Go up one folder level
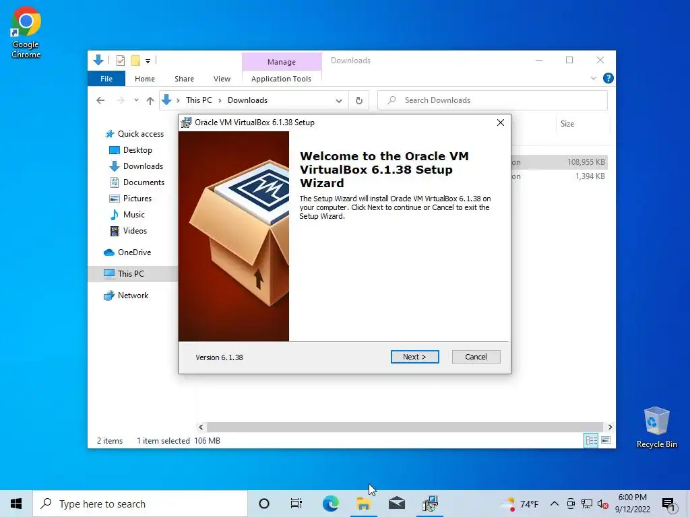 click(x=150, y=101)
